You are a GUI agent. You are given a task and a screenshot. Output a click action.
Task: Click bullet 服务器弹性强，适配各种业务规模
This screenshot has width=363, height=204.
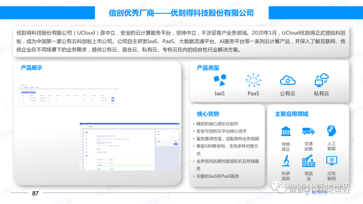point(228,139)
